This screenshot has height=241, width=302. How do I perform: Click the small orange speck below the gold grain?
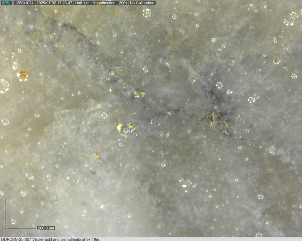tap(96, 154)
